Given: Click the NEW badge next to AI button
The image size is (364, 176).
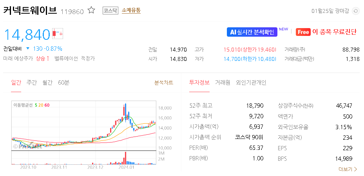Looking at the screenshot, I should [x=283, y=29].
